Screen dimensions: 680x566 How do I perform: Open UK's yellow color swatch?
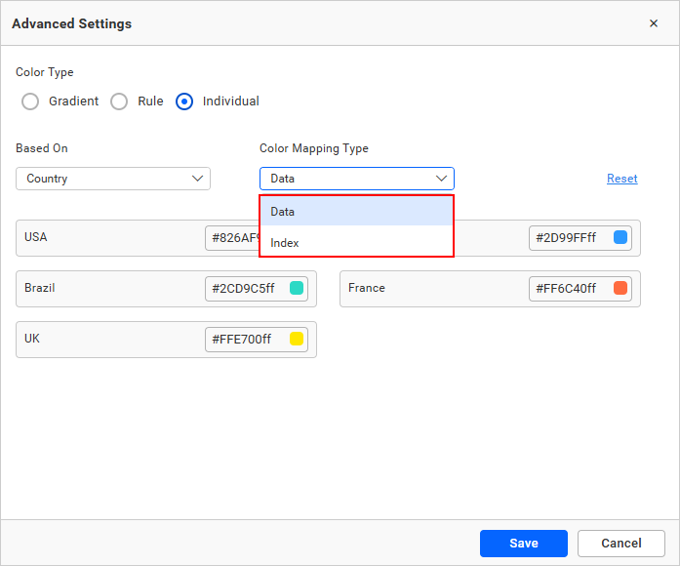coord(297,339)
